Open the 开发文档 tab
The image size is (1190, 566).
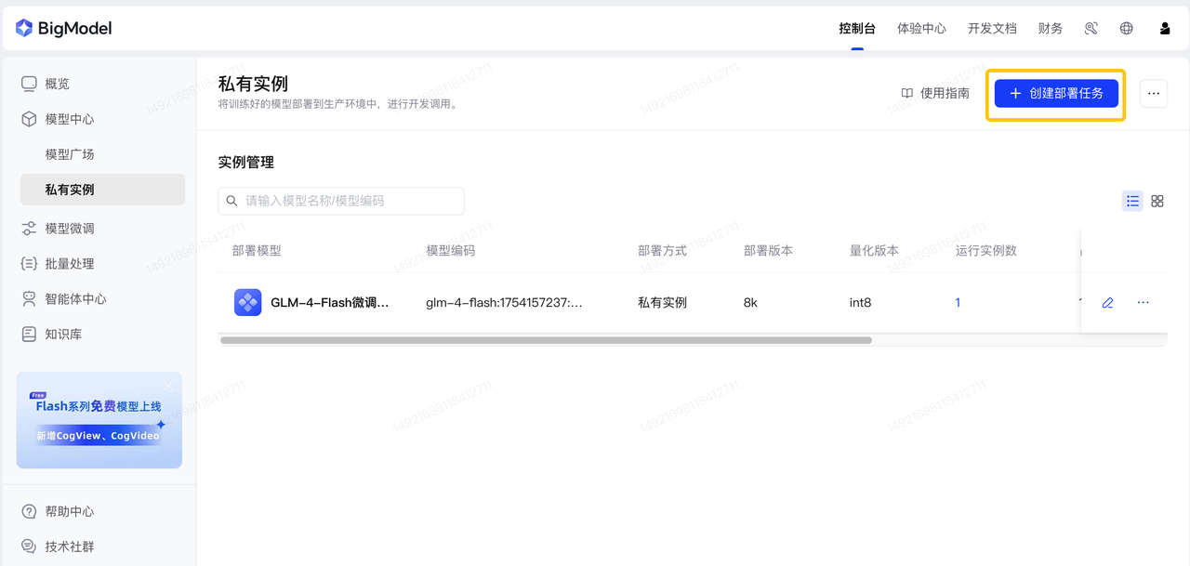[992, 28]
